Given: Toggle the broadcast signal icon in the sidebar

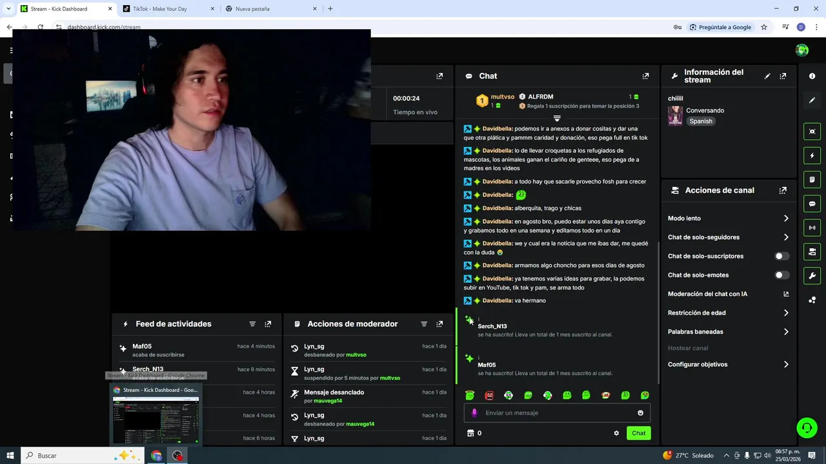Looking at the screenshot, I should [x=812, y=227].
